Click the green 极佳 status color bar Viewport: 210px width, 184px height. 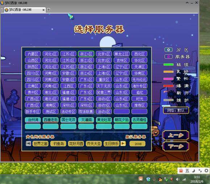point(168,65)
